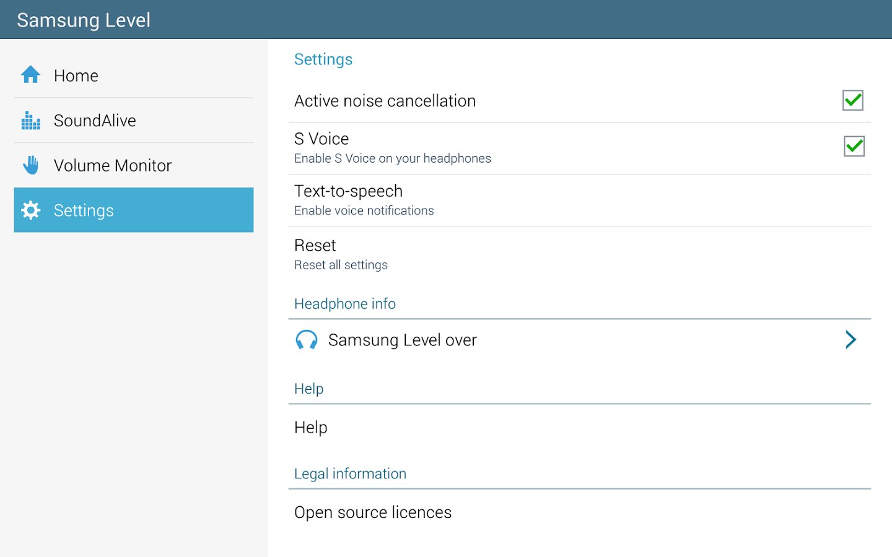Click the Headphone info section header
Screen dimensions: 892x557
click(345, 304)
